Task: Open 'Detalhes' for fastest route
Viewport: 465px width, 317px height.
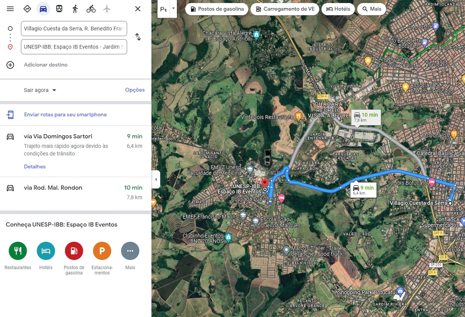Action: (35, 166)
